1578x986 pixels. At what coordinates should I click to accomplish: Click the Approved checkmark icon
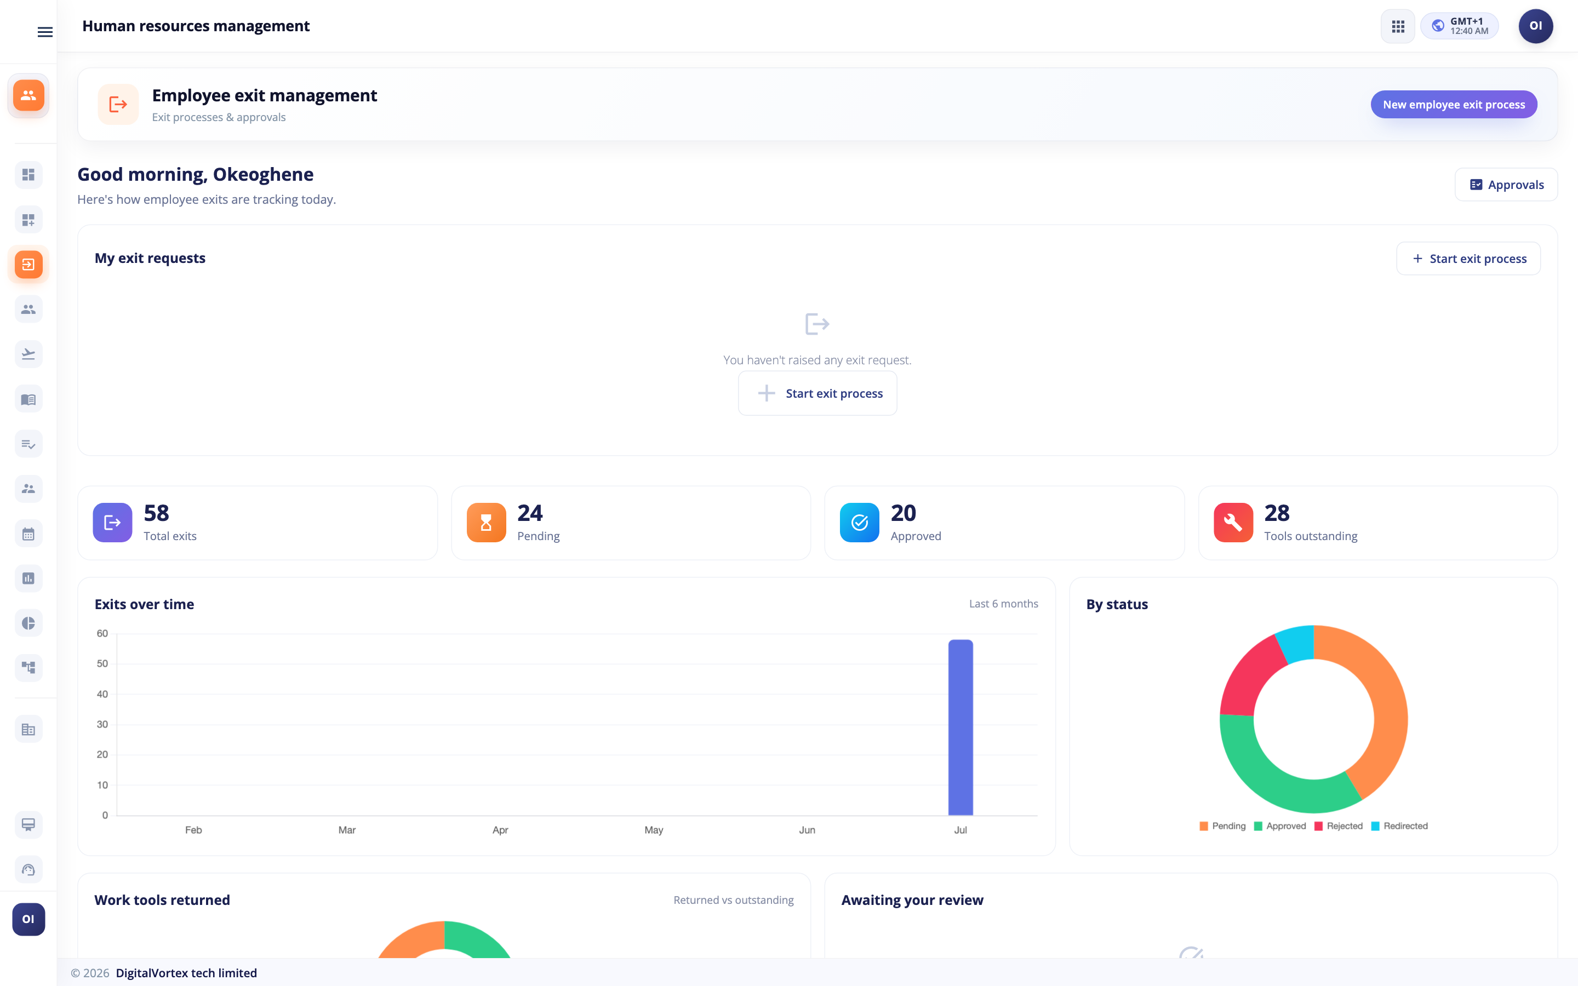[x=860, y=523]
